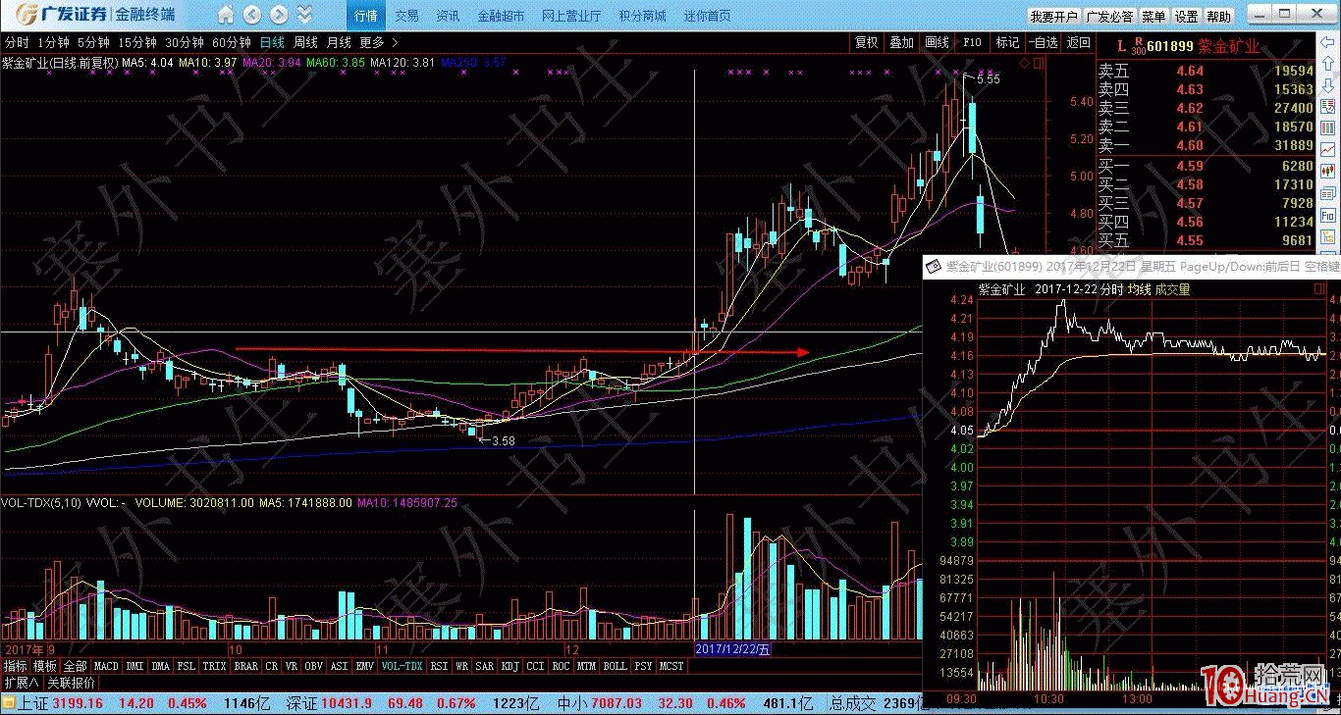Click the 复权 button
This screenshot has height=715, width=1341.
tap(866, 43)
